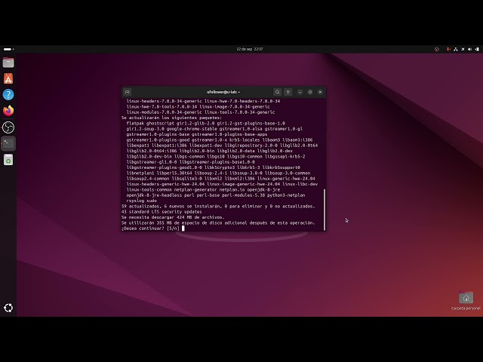Open the Help icon in the dock

coord(8,94)
